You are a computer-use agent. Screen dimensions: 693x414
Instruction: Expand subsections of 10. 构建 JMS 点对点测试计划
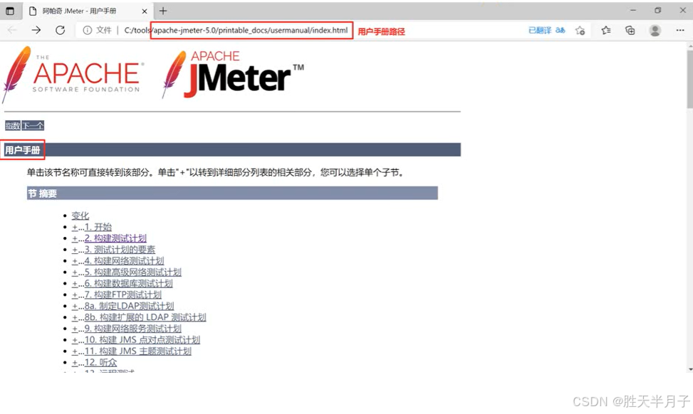coord(75,340)
